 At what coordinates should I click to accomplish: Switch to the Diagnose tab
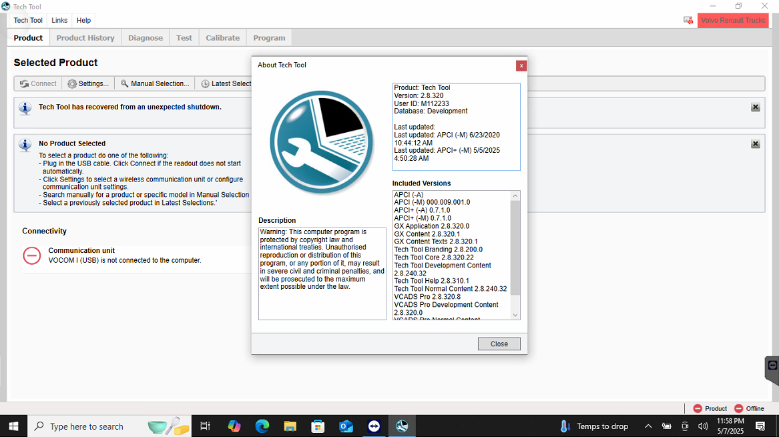coord(146,38)
